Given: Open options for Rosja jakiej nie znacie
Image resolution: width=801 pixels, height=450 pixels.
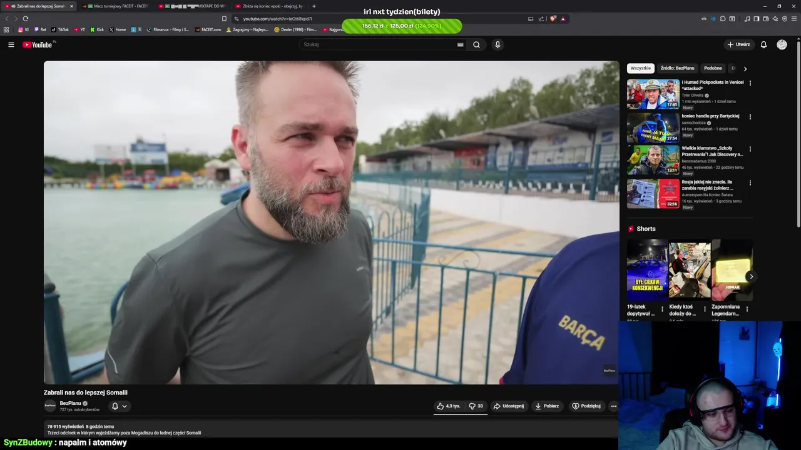Looking at the screenshot, I should tap(750, 182).
